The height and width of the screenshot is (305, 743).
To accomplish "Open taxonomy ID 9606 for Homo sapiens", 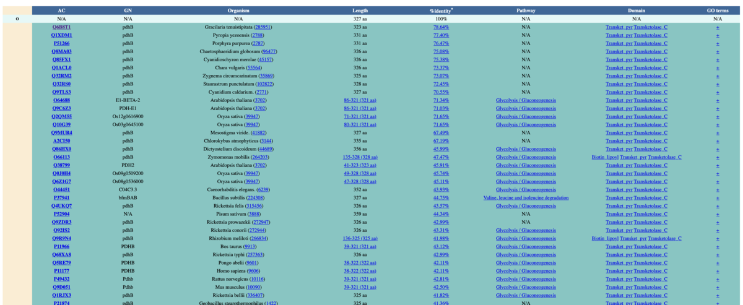I will (x=253, y=270).
